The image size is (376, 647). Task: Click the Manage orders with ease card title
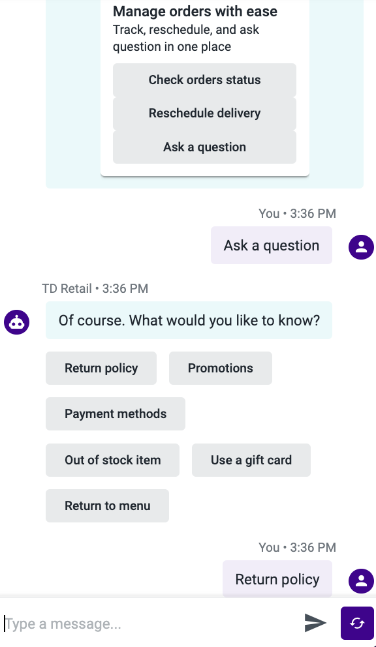click(x=195, y=12)
